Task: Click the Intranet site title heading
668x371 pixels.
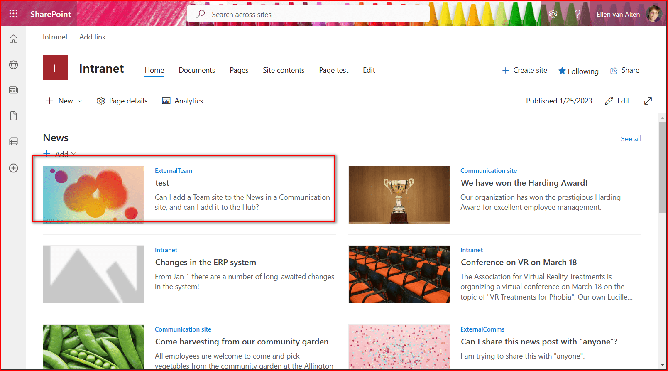Action: click(101, 69)
